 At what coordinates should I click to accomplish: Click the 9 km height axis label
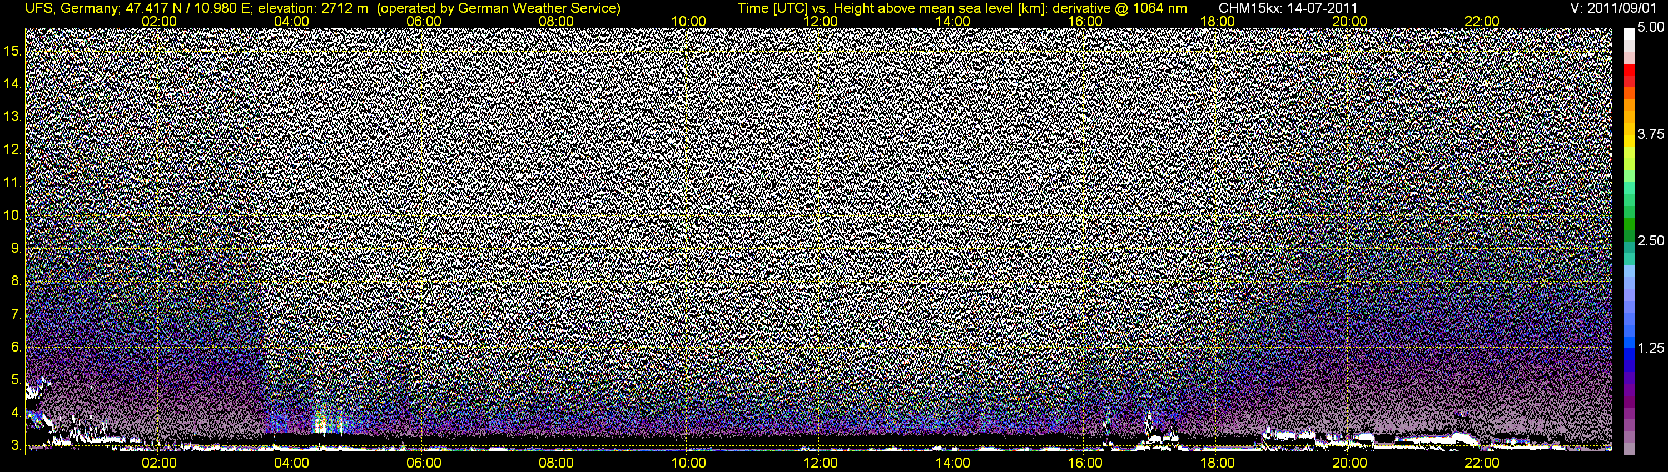click(x=16, y=249)
